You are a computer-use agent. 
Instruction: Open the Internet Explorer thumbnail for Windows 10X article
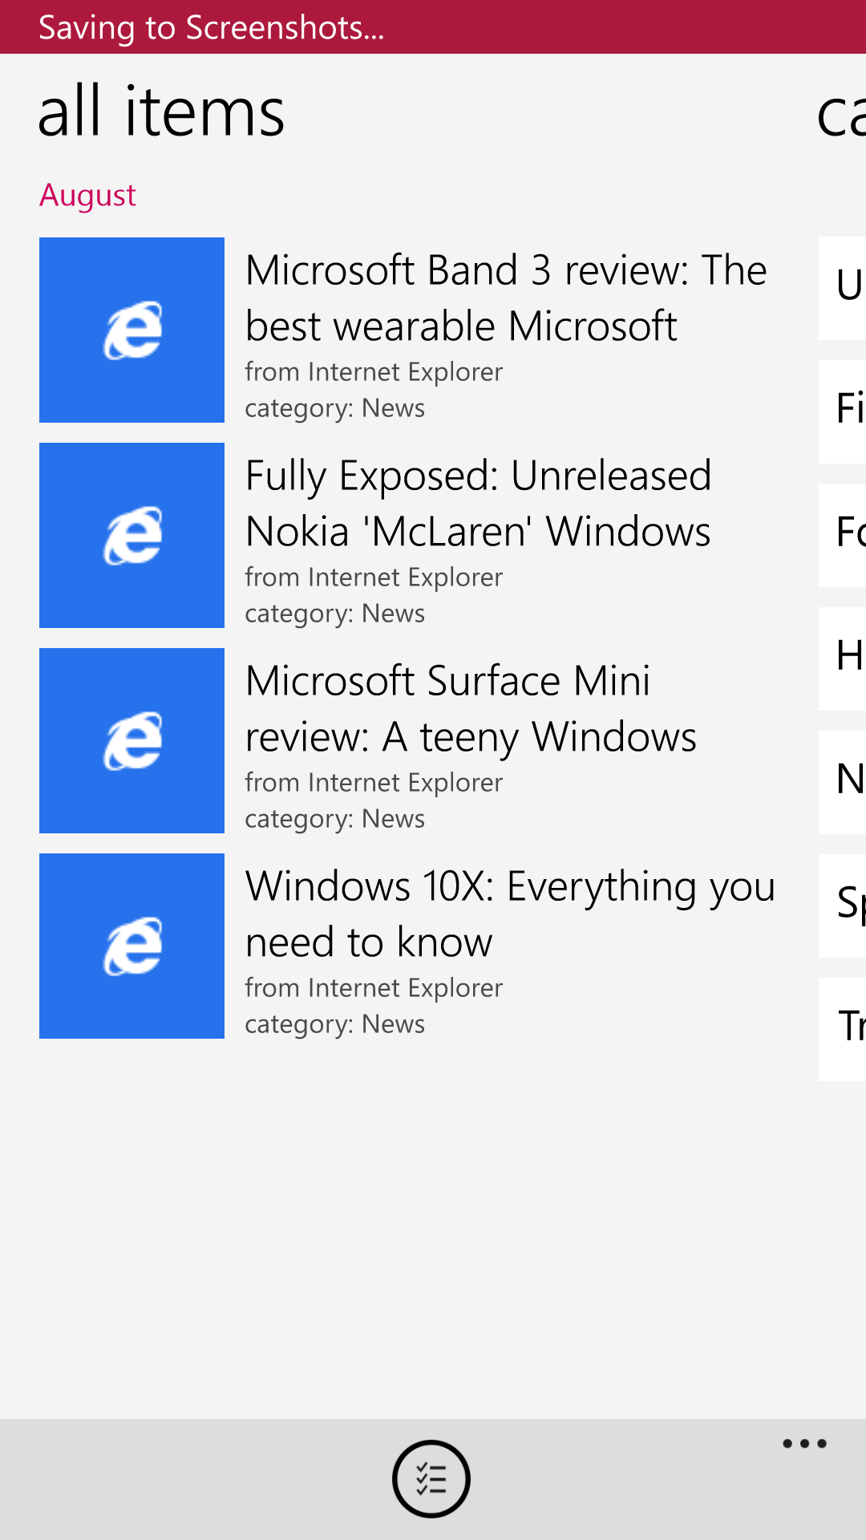[x=132, y=946]
